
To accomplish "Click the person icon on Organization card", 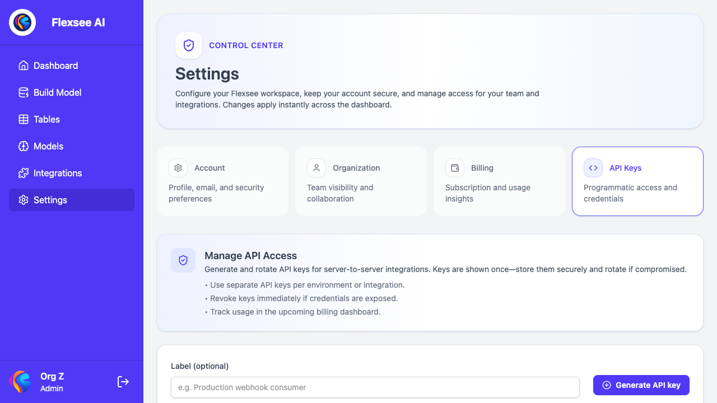I will point(316,168).
